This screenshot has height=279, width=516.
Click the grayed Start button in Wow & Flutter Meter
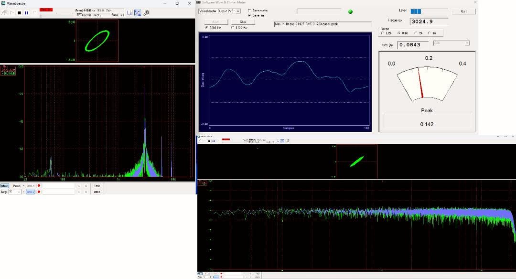click(216, 21)
